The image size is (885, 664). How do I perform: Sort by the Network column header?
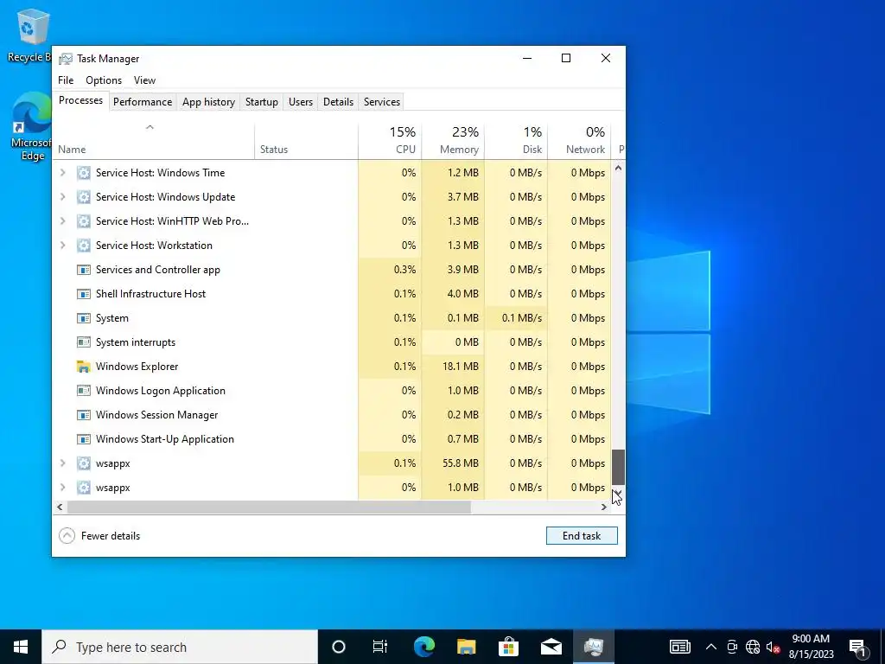(579, 141)
